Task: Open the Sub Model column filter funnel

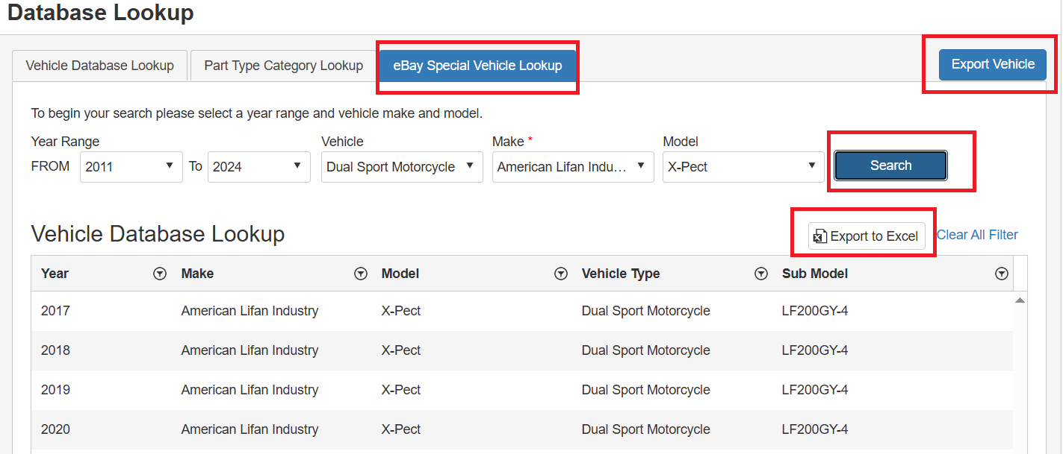Action: pos(1002,274)
